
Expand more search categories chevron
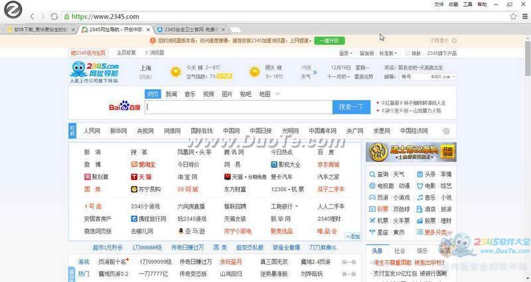click(x=277, y=94)
